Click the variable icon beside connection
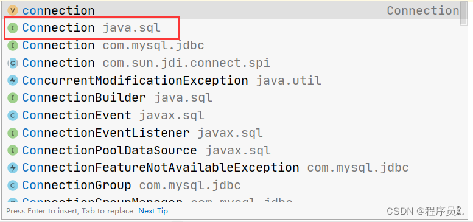 [x=12, y=10]
